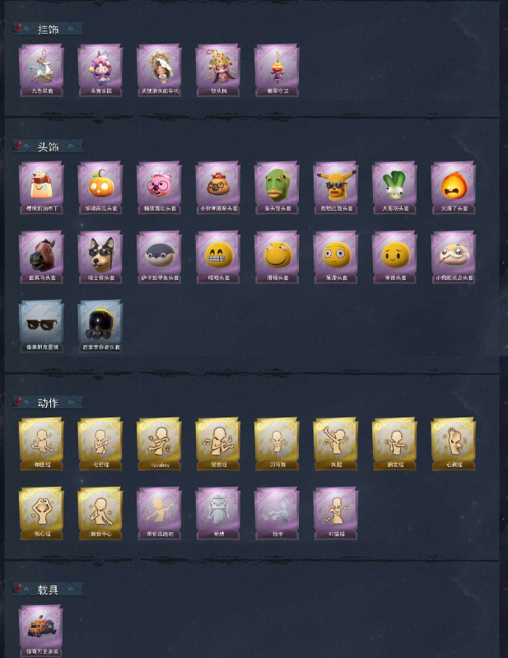This screenshot has height=658, width=508.
Task: Pick the white deer pendant accessory
Action: click(x=41, y=71)
